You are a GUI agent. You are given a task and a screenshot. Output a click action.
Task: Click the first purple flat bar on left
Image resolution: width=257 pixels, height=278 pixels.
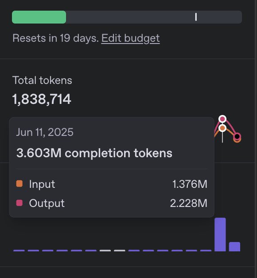point(19,250)
